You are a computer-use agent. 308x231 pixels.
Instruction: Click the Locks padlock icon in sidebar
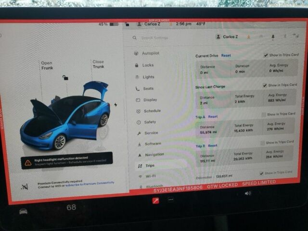click(137, 65)
